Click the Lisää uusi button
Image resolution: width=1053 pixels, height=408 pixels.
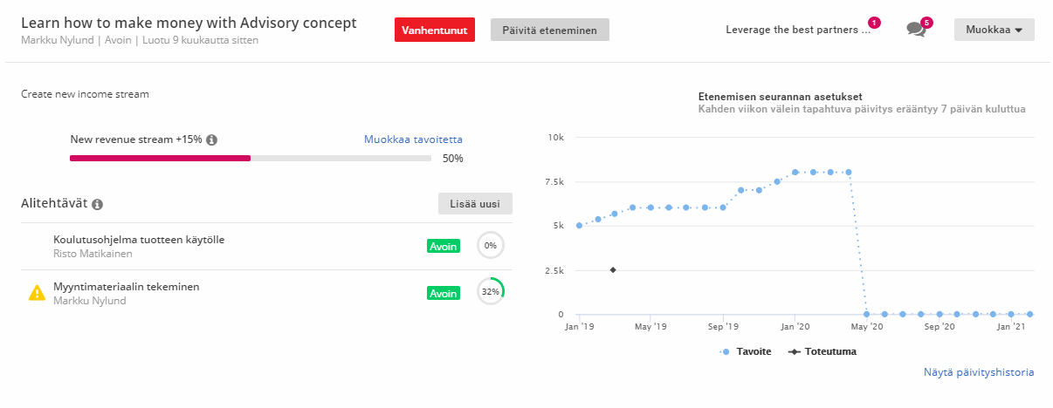[475, 204]
